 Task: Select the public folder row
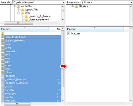31,62
